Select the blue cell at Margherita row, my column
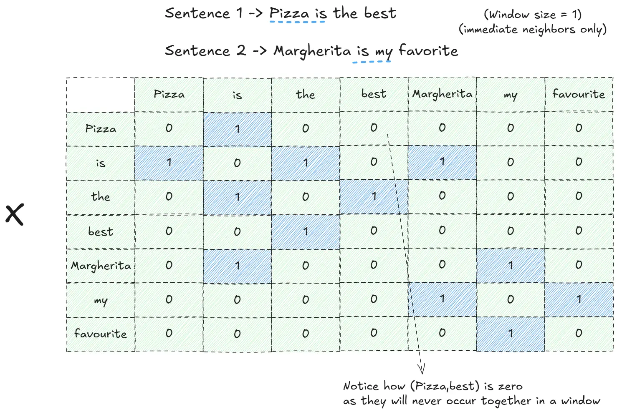 pyautogui.click(x=511, y=266)
